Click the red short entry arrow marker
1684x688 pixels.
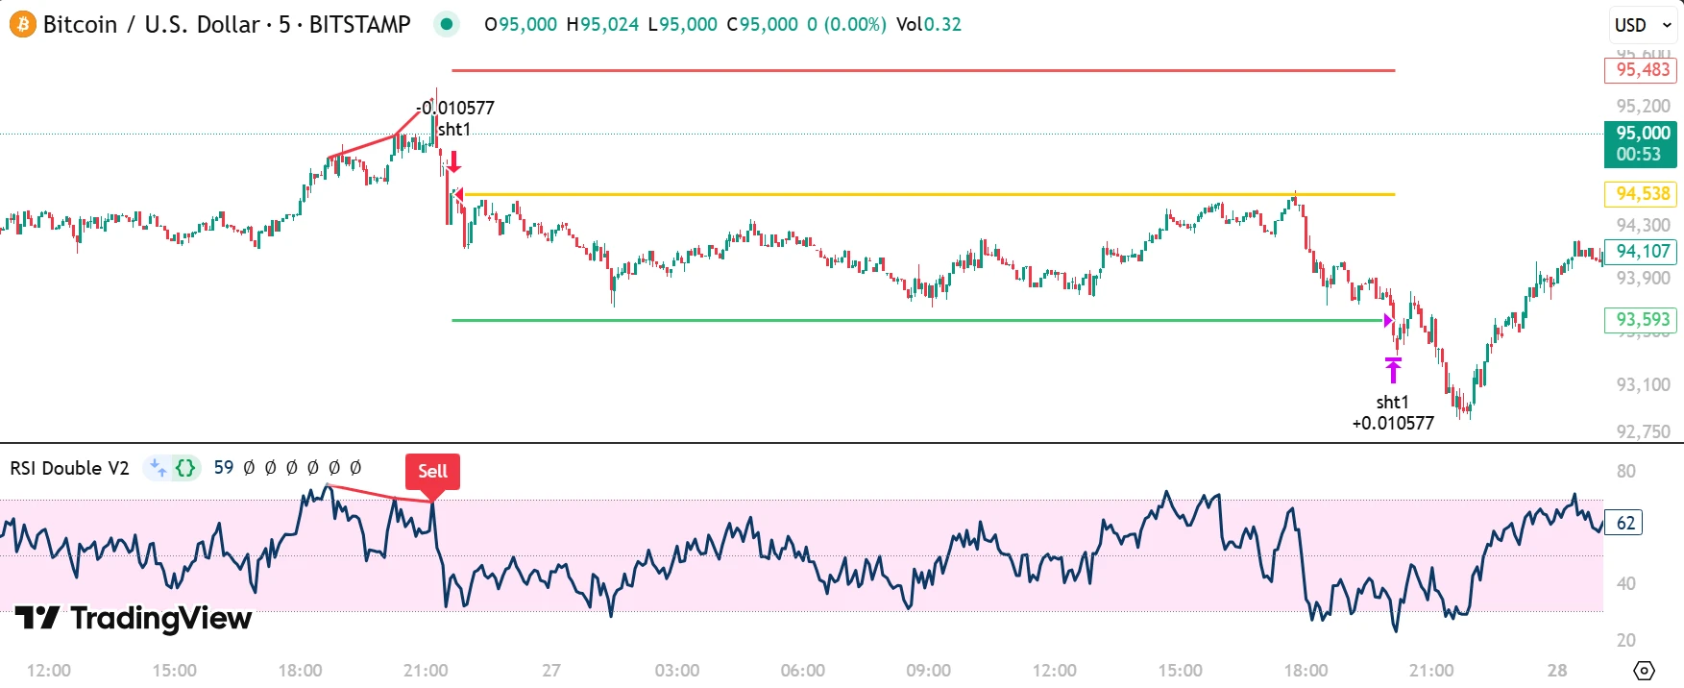(x=454, y=161)
